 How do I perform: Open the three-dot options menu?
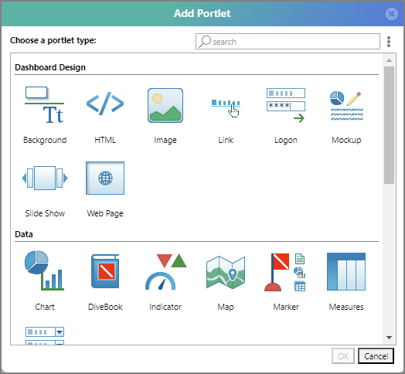pos(389,42)
